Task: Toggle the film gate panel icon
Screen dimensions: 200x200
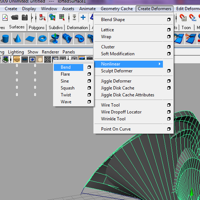Action: point(25,59)
